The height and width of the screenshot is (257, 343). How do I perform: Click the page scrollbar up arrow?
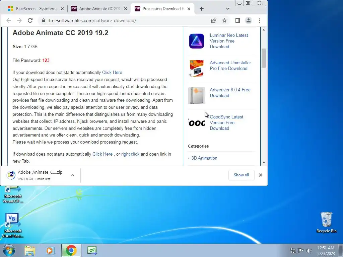[264, 30]
